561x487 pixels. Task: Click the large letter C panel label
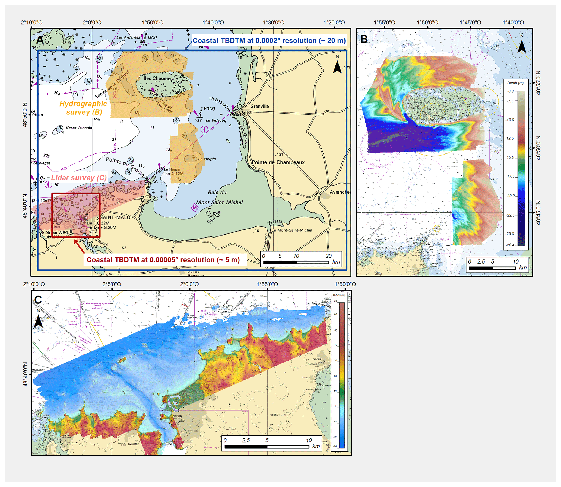click(x=38, y=299)
